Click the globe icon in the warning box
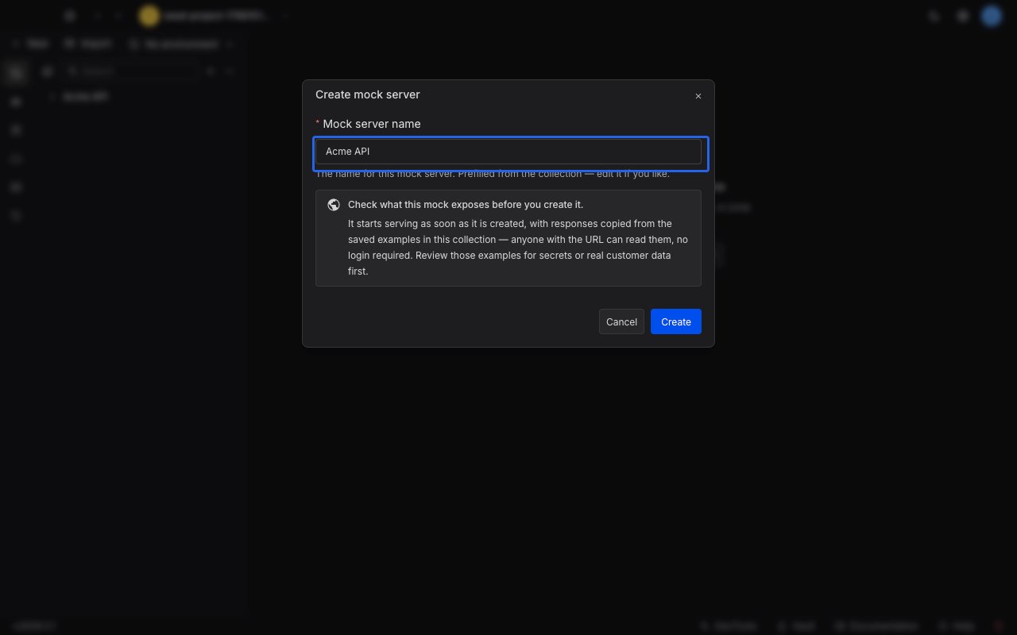Screen dimensions: 1017x635 (334, 205)
